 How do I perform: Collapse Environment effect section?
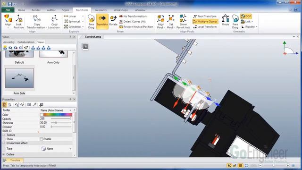(4, 143)
